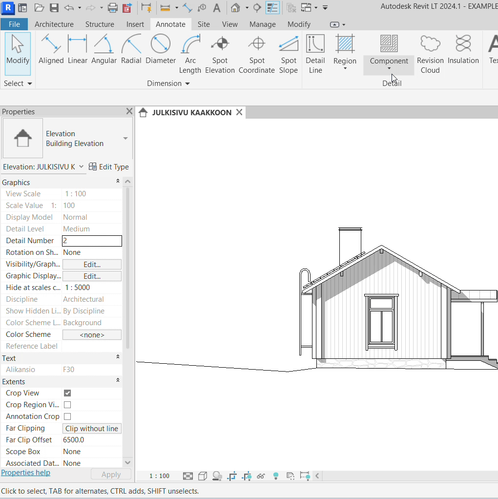Switch to the Architecture ribbon tab
Screen dimensions: 498x499
point(54,24)
